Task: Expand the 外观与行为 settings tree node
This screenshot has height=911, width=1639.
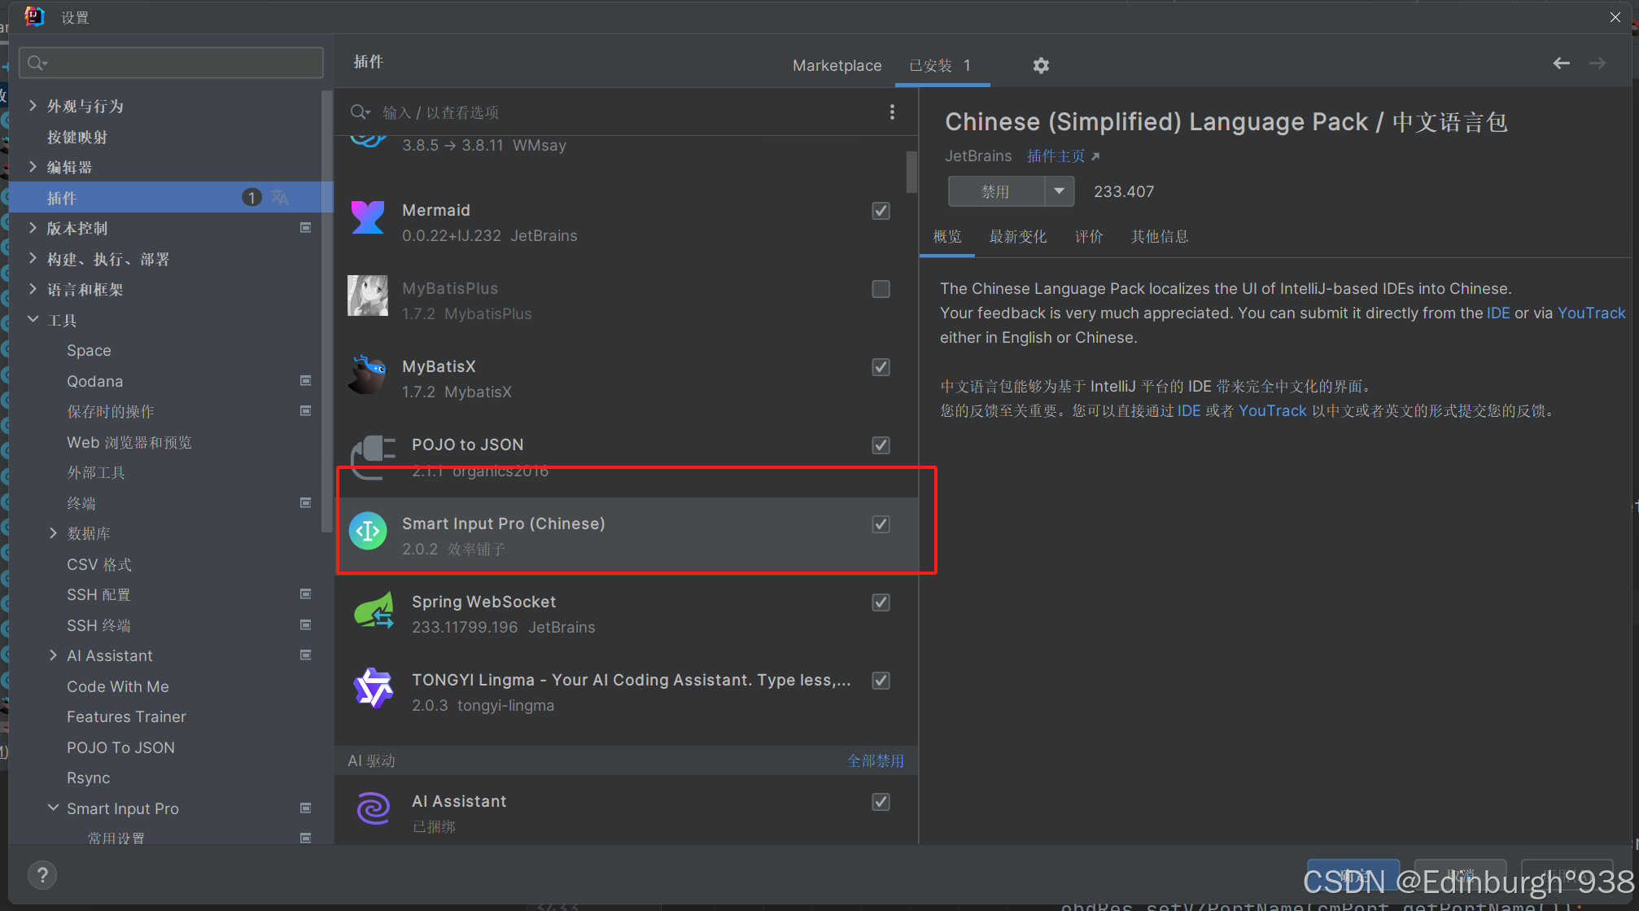Action: tap(33, 106)
